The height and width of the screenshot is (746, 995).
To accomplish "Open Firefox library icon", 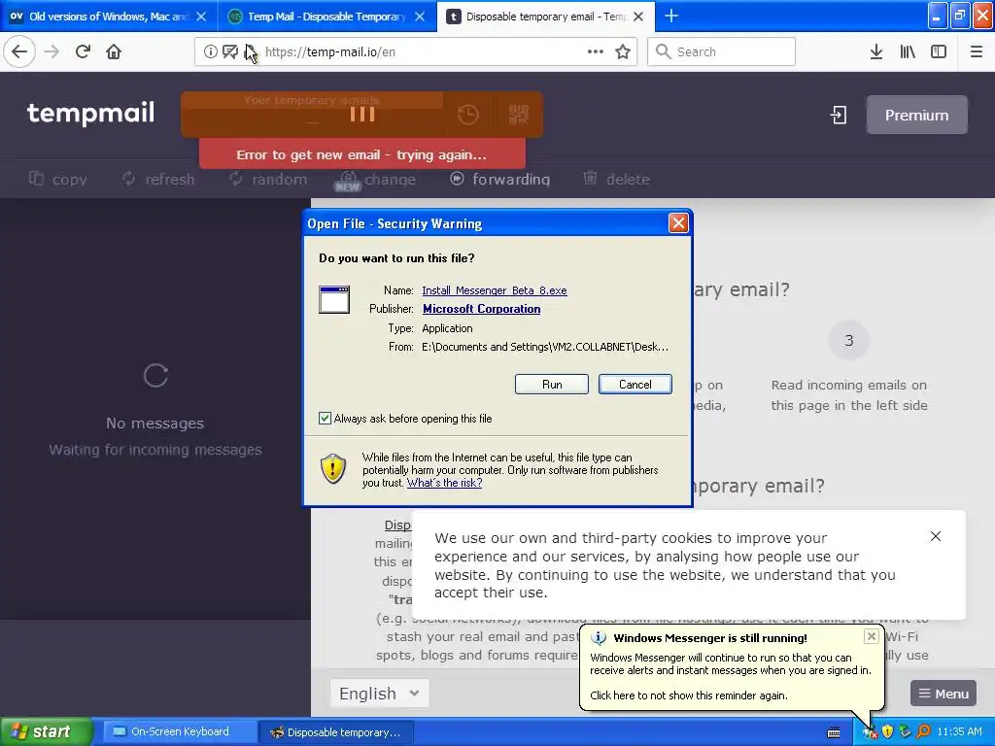I will click(908, 51).
